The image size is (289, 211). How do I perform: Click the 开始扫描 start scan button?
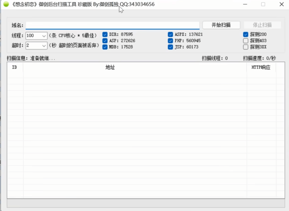coord(221,25)
